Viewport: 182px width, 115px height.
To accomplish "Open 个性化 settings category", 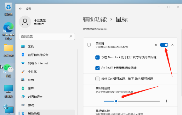I will [x=47, y=72].
